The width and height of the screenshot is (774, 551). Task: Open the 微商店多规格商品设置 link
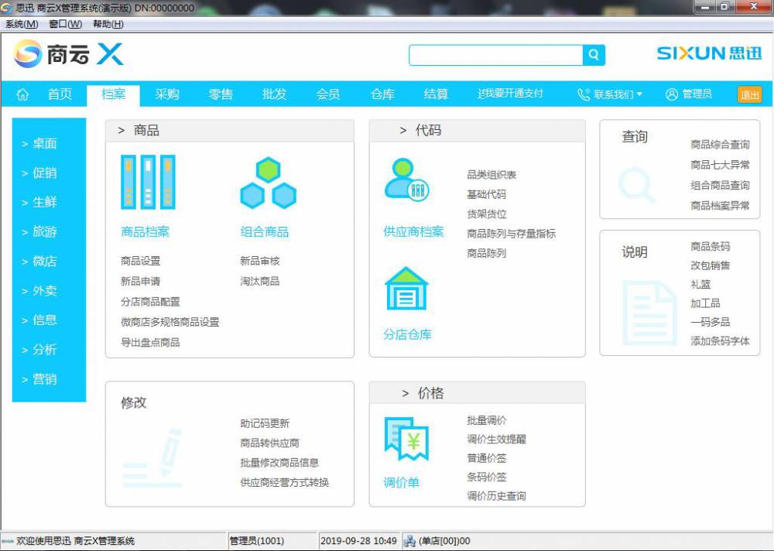170,322
